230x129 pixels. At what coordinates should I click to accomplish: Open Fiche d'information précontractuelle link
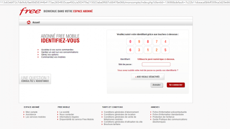tap(170, 112)
